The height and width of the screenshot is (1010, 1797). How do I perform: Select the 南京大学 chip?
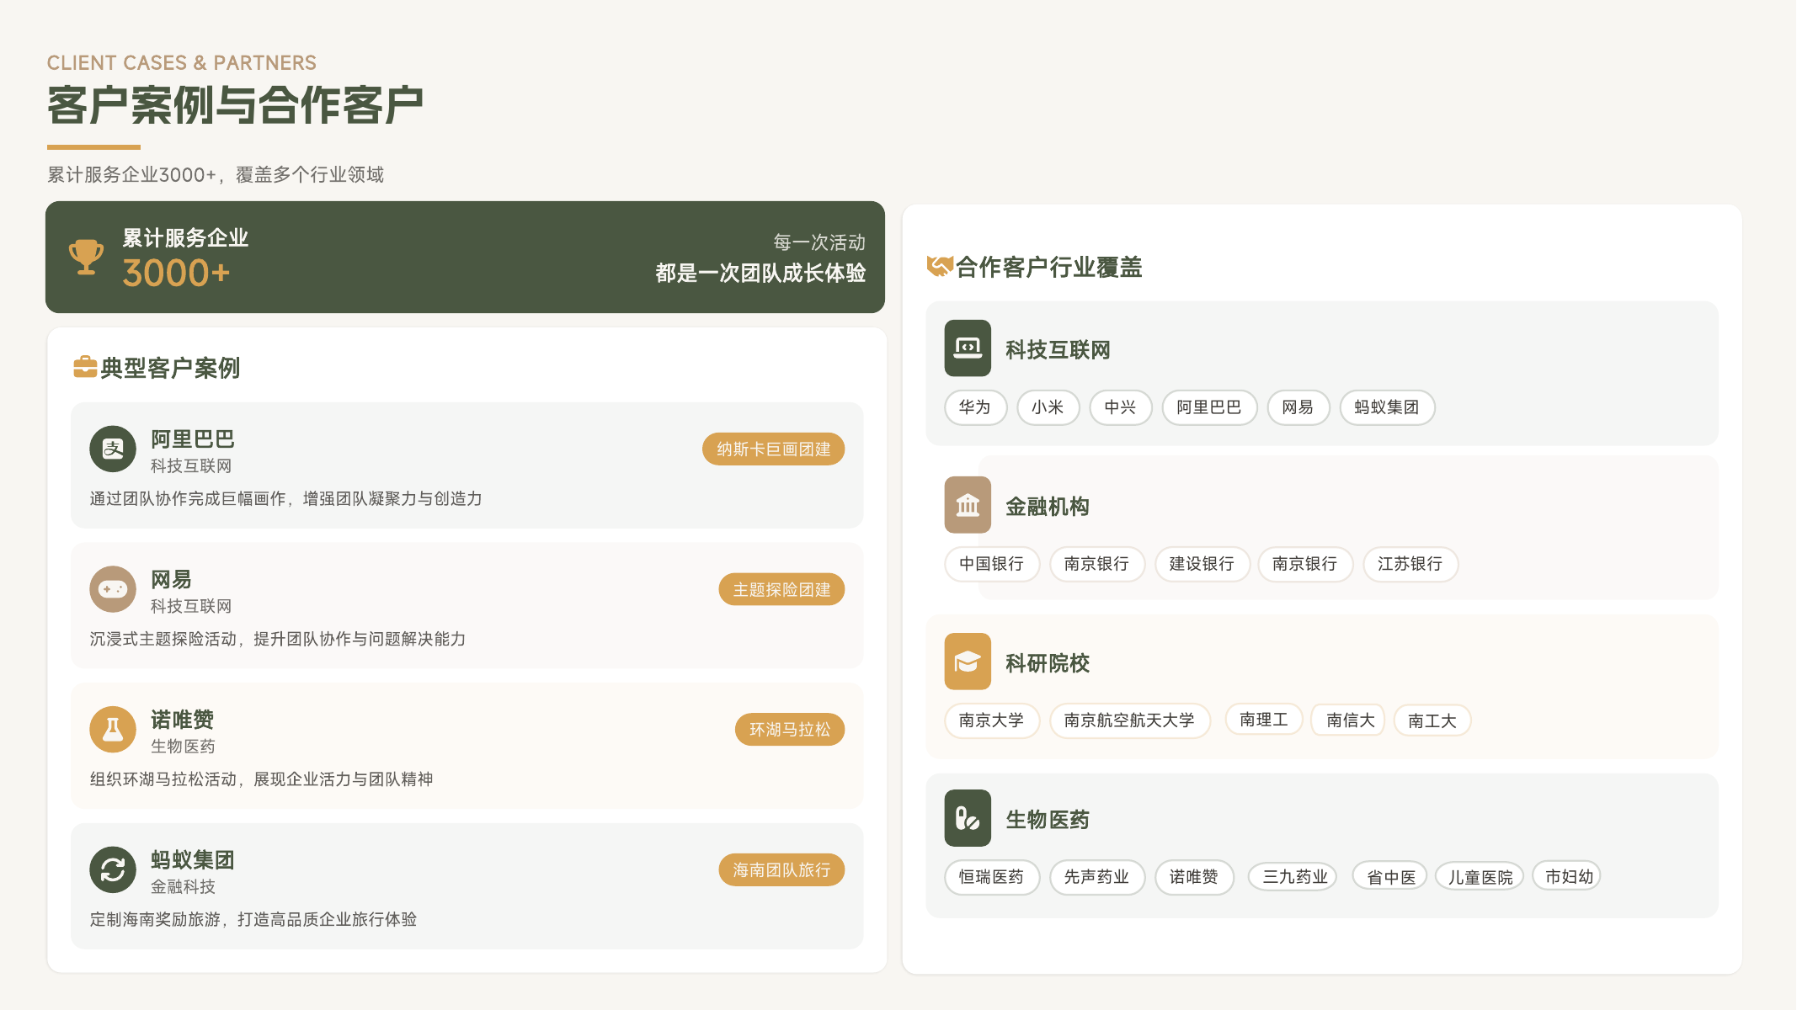[x=992, y=720]
